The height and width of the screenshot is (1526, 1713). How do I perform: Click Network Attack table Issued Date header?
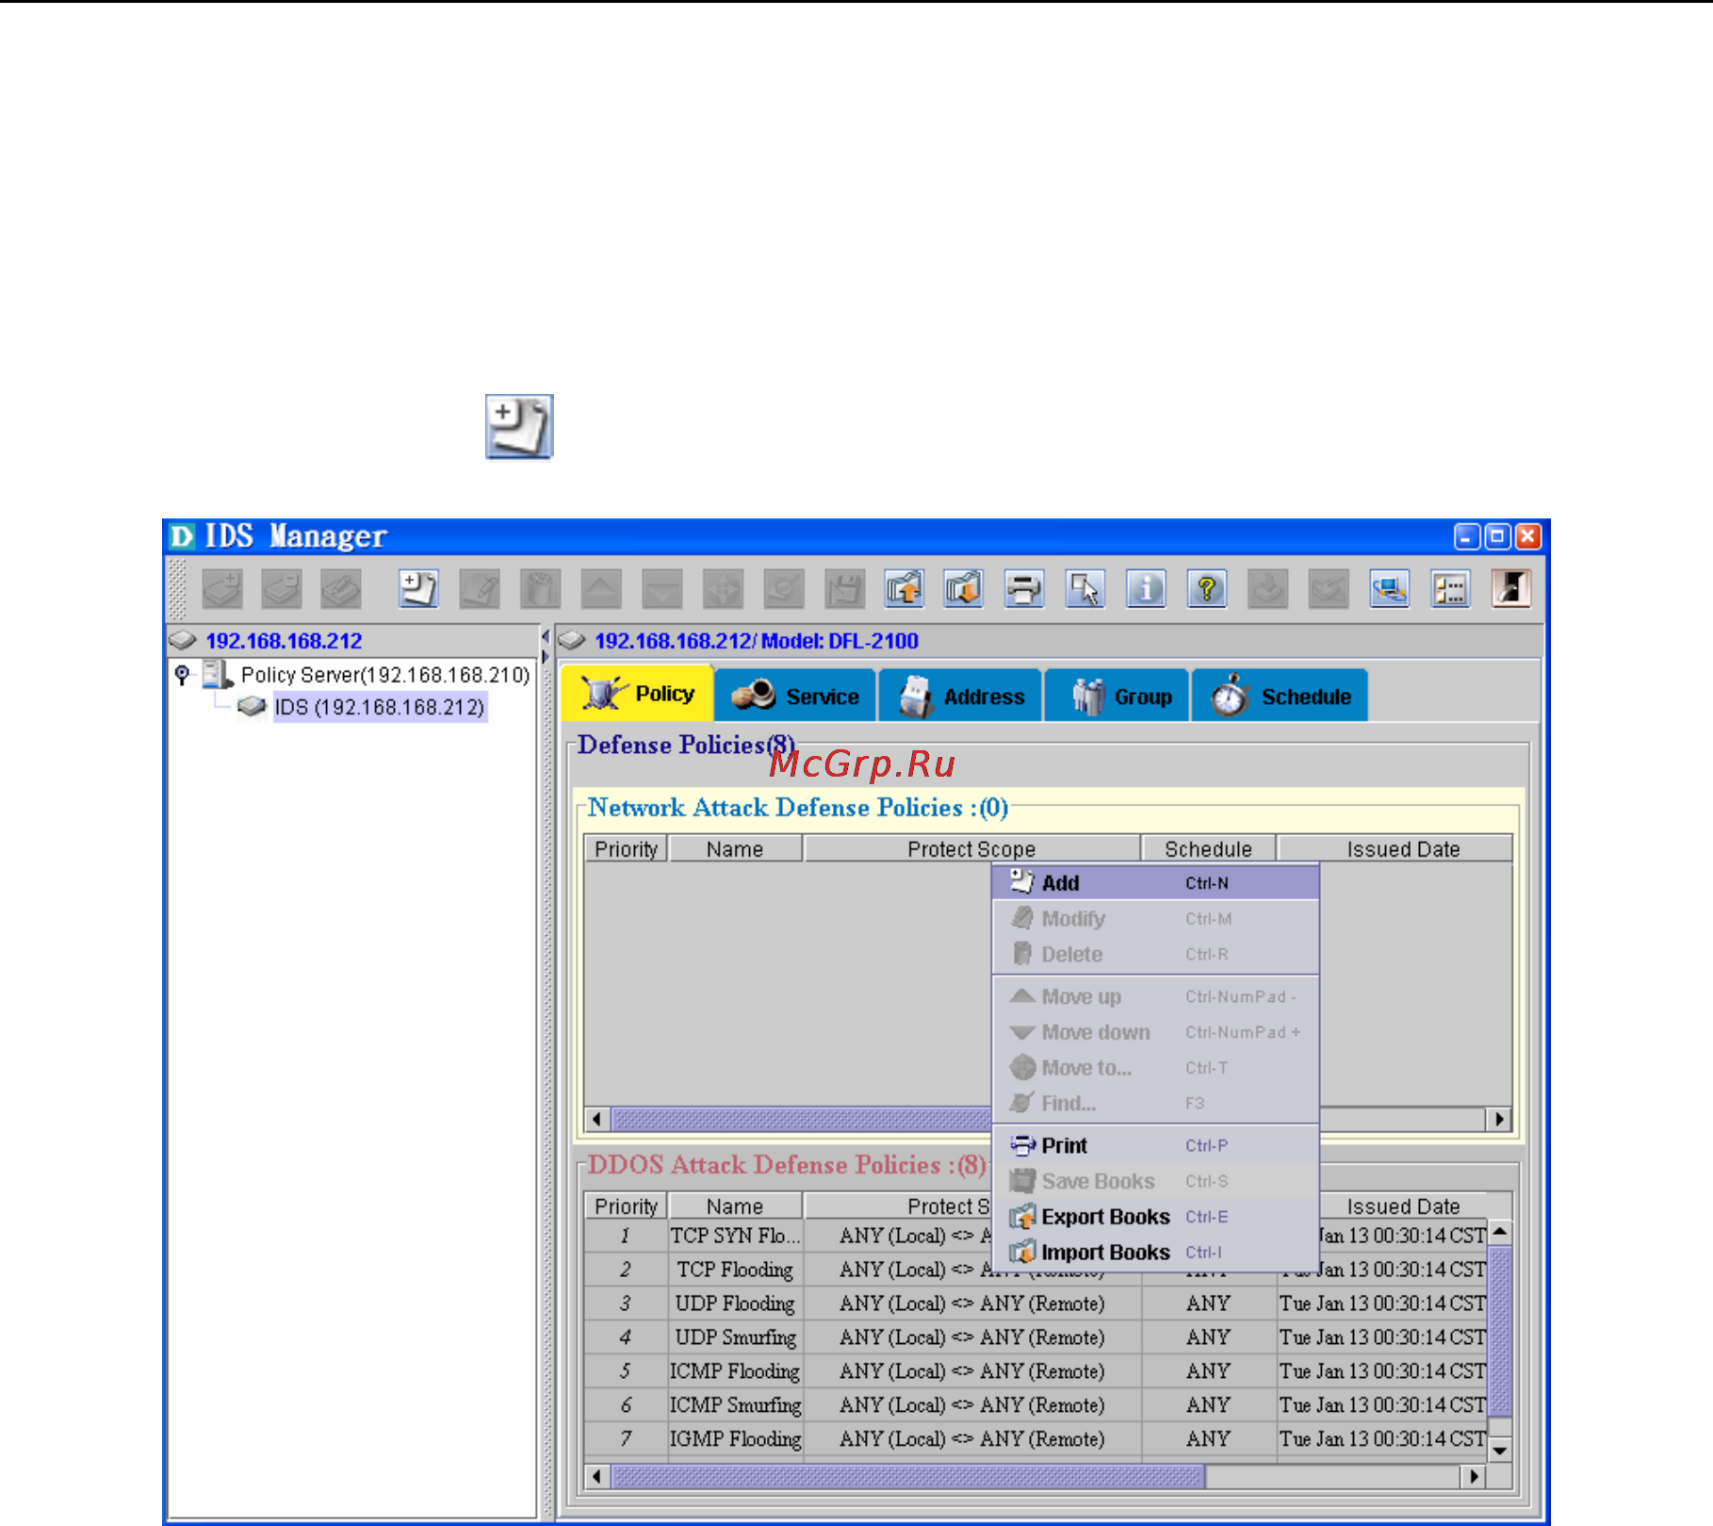[1395, 849]
